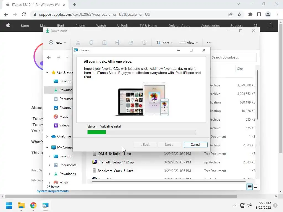Click the Delete trash icon in Downloads toolbar
This screenshot has width=283, height=212.
(x=144, y=43)
